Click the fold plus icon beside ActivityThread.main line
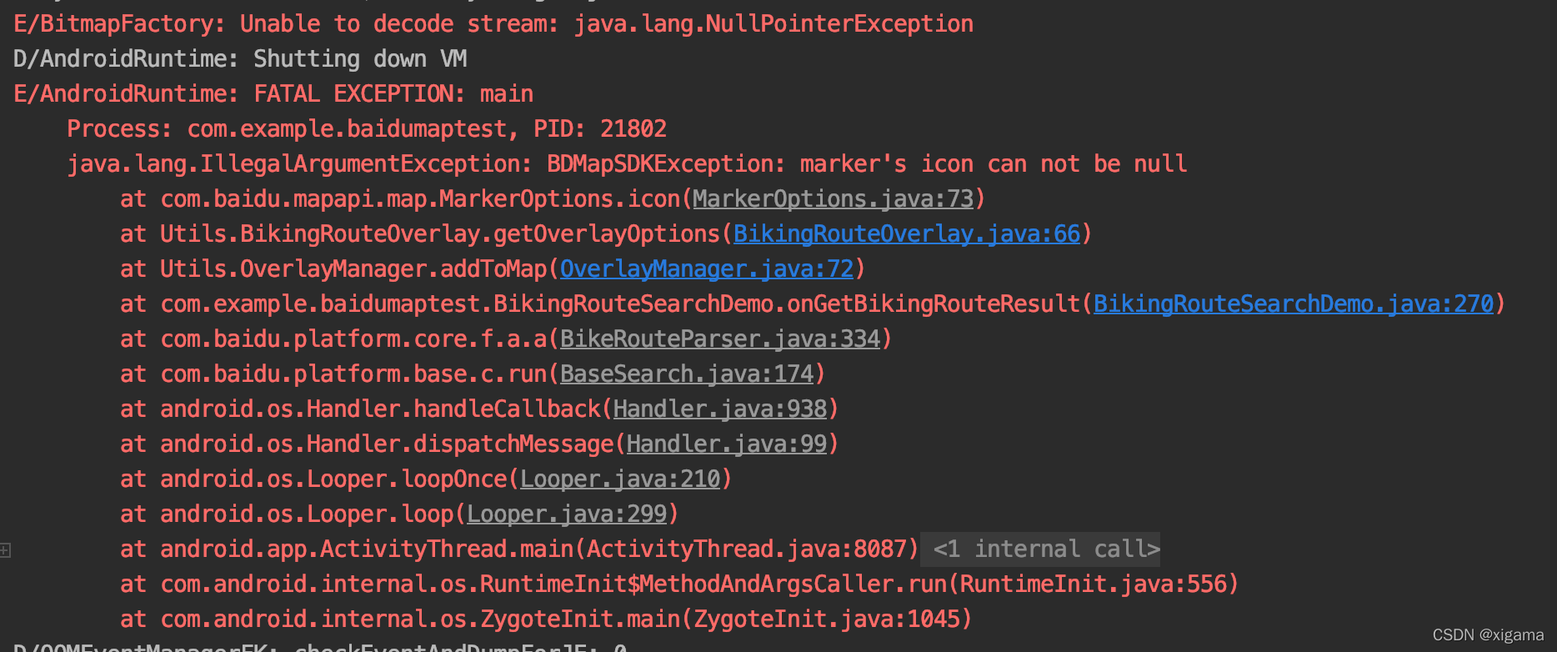 (5, 549)
